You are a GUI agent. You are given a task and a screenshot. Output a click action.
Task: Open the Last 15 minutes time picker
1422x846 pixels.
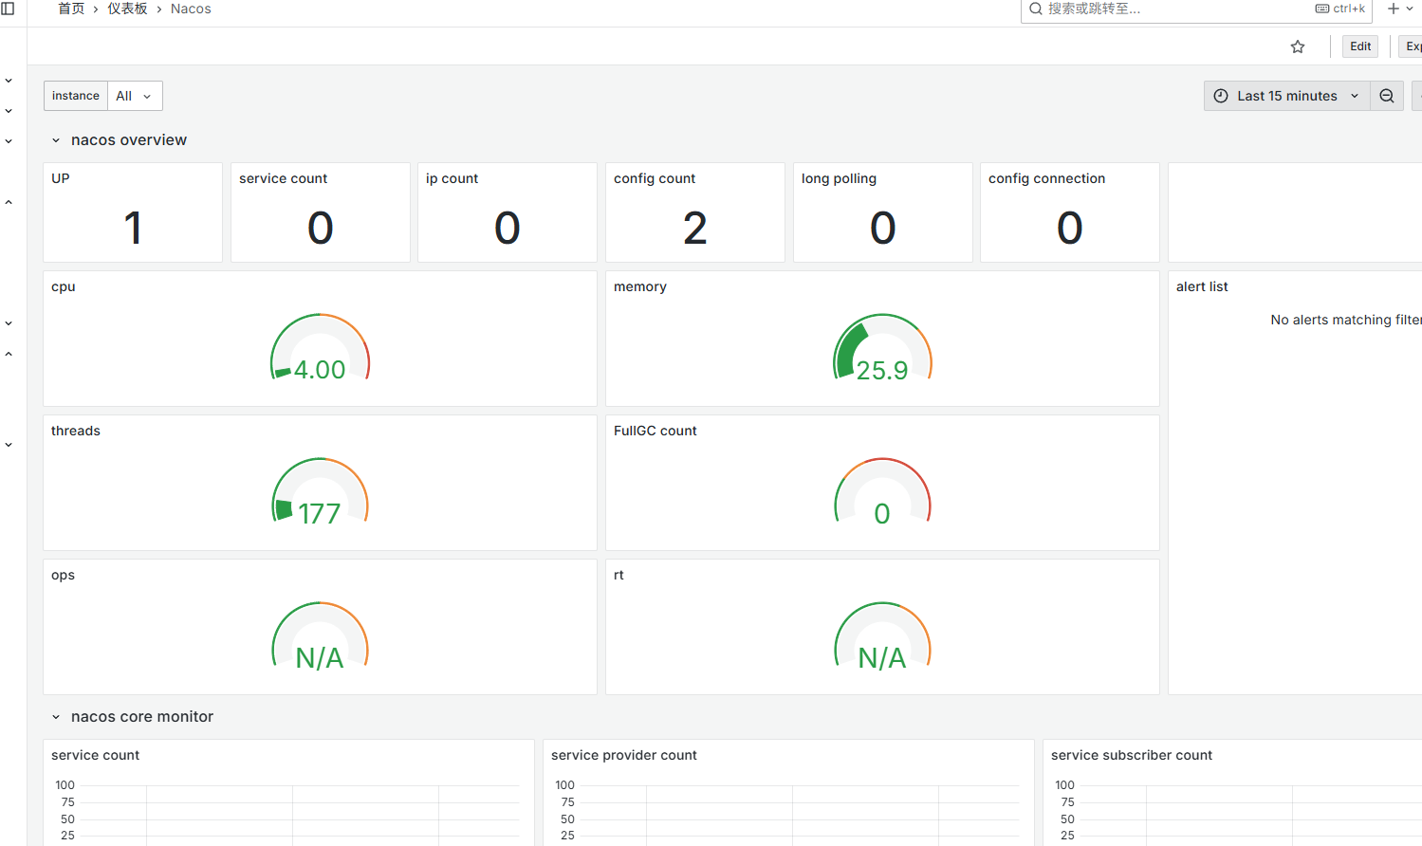1287,96
